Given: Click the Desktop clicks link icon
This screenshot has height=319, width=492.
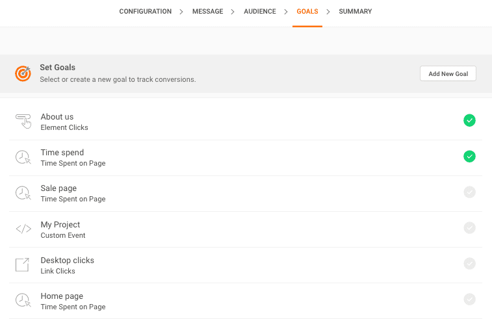Looking at the screenshot, I should [x=23, y=264].
